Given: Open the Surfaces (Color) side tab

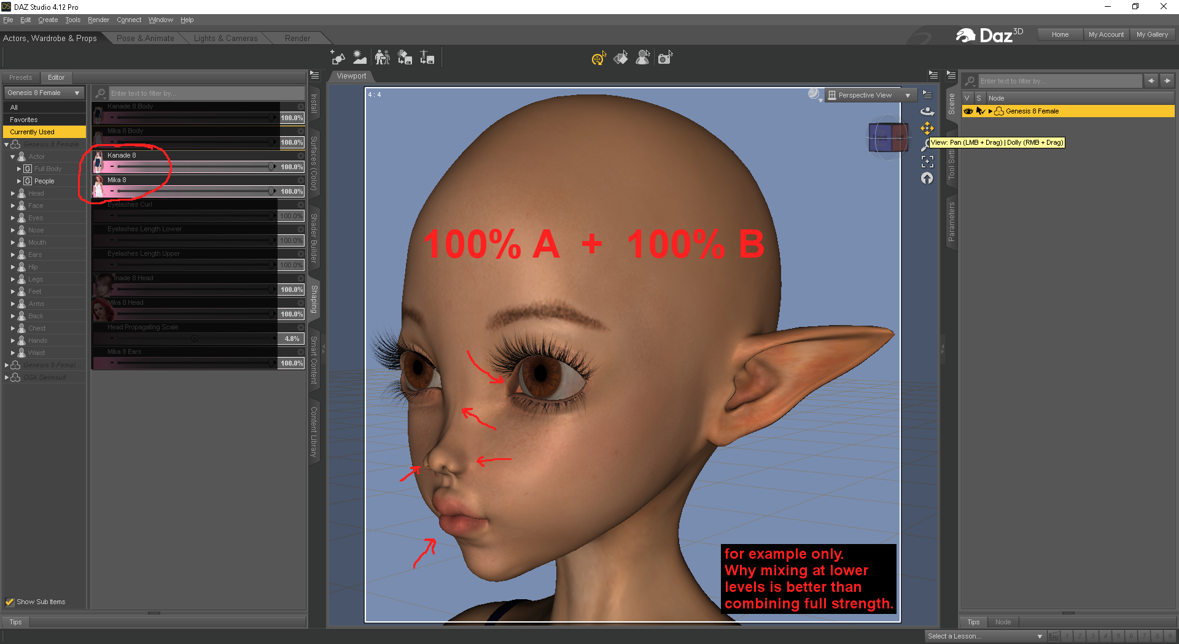Looking at the screenshot, I should click(314, 163).
